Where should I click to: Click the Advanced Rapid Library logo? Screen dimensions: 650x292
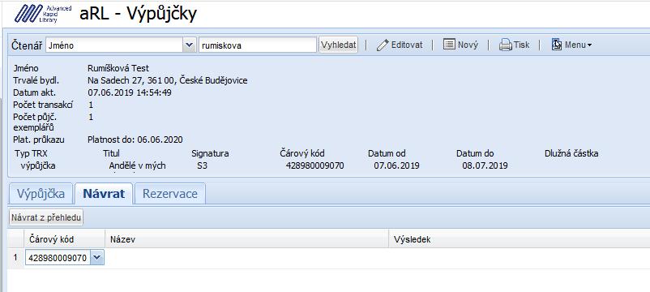click(43, 14)
